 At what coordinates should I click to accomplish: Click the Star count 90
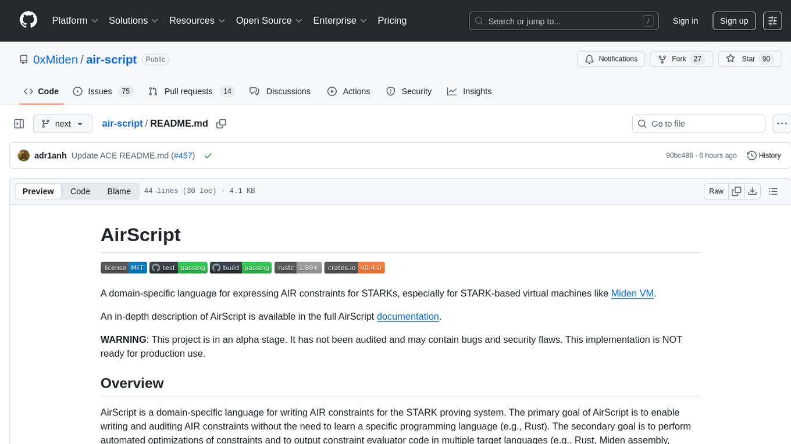[x=766, y=59]
